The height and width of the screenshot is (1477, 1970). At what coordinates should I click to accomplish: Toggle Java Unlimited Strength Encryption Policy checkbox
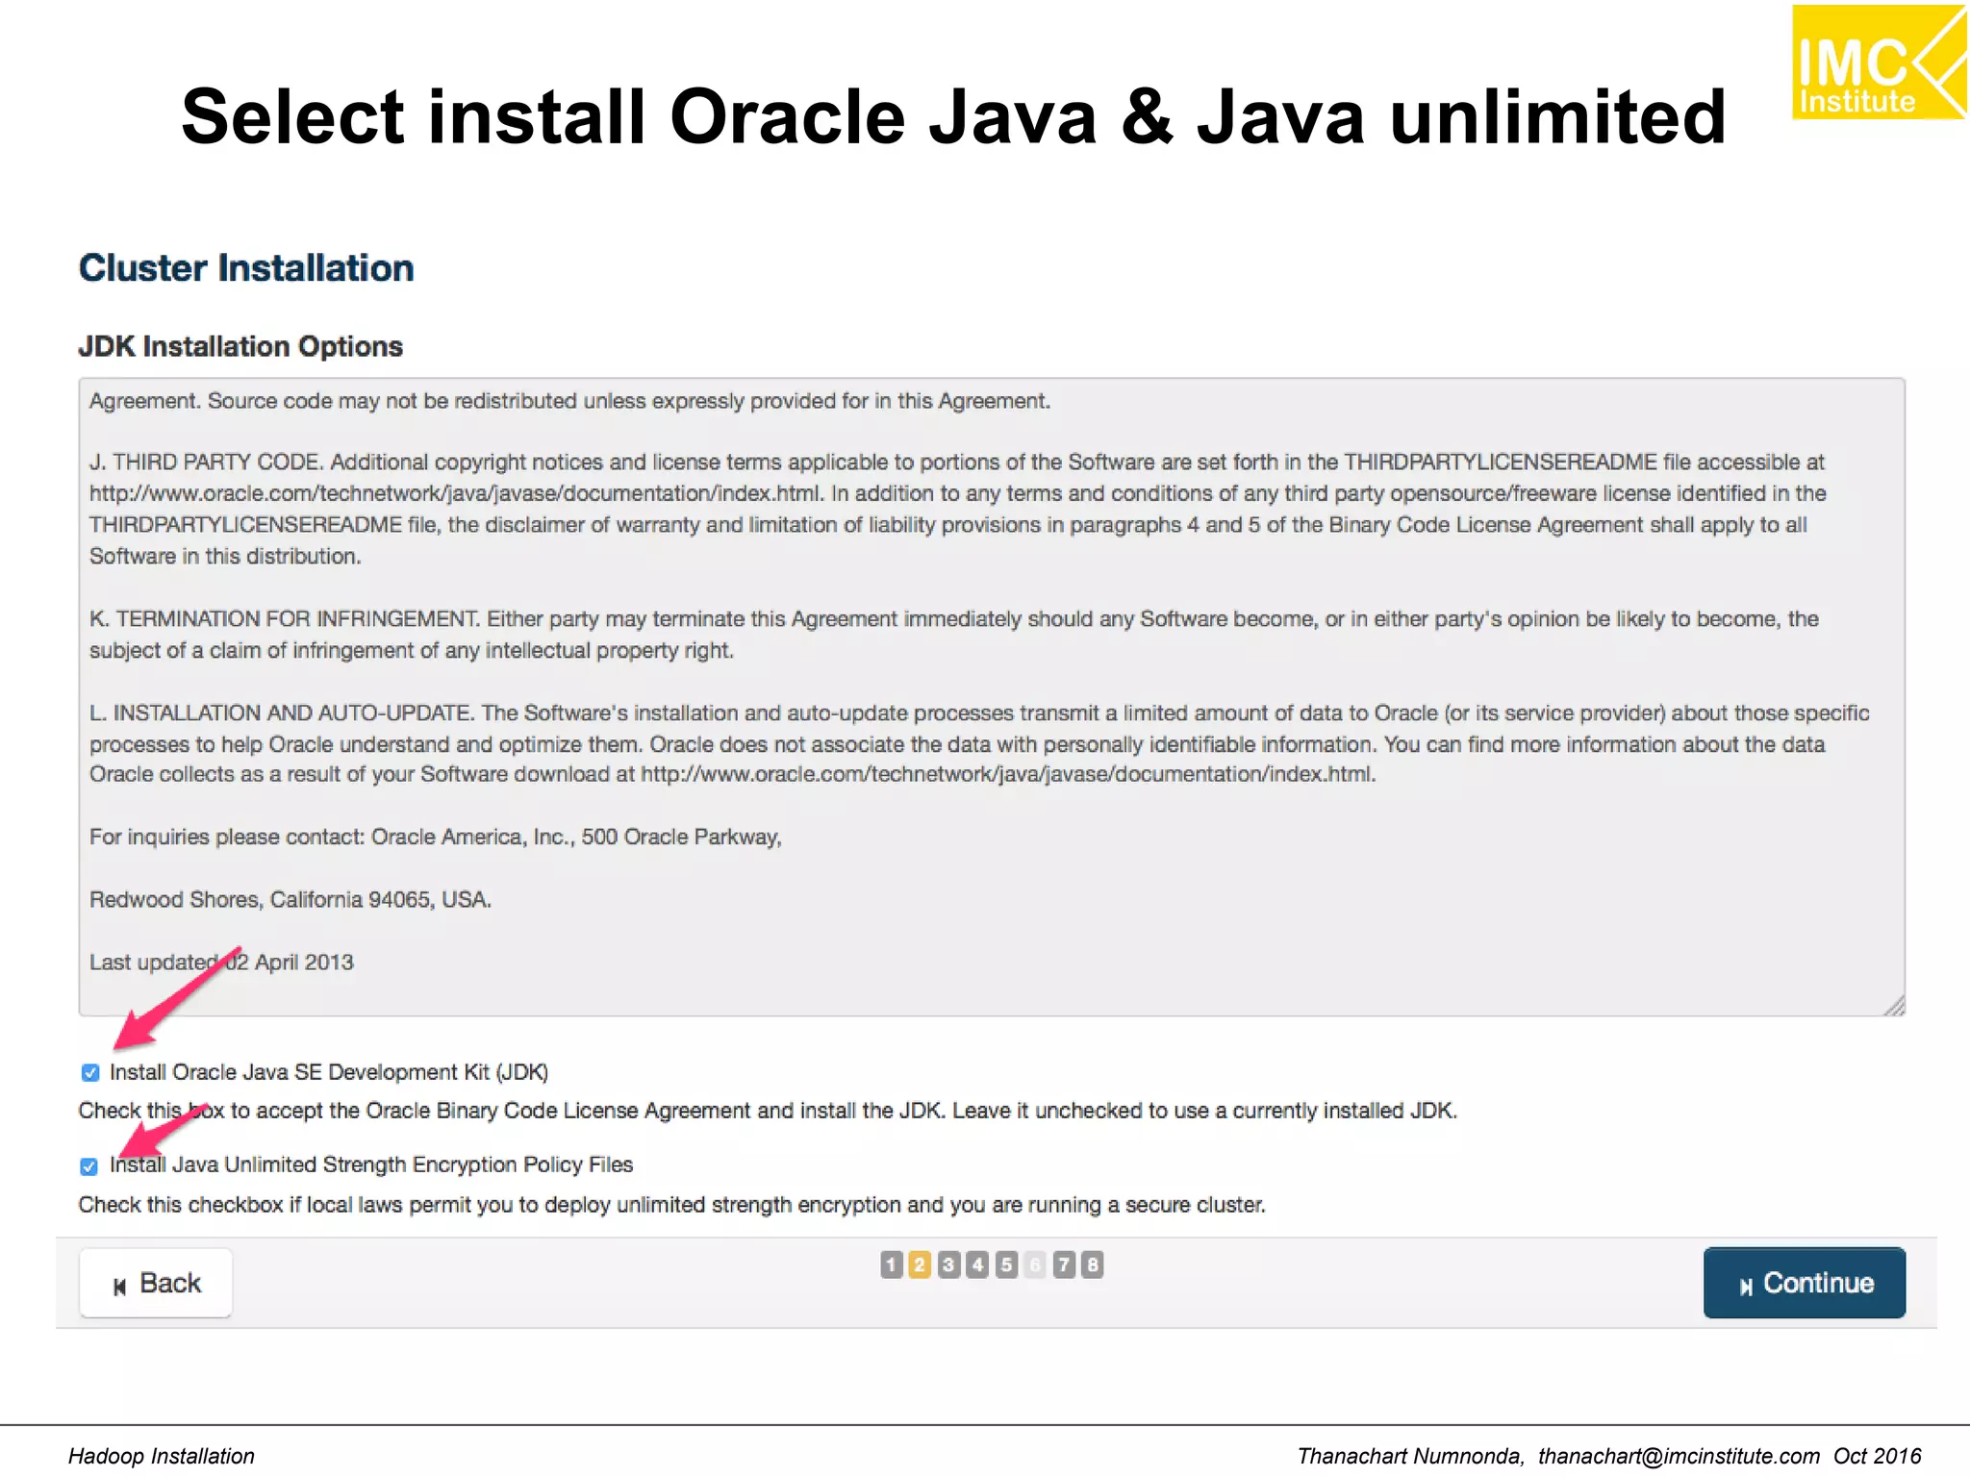(89, 1166)
